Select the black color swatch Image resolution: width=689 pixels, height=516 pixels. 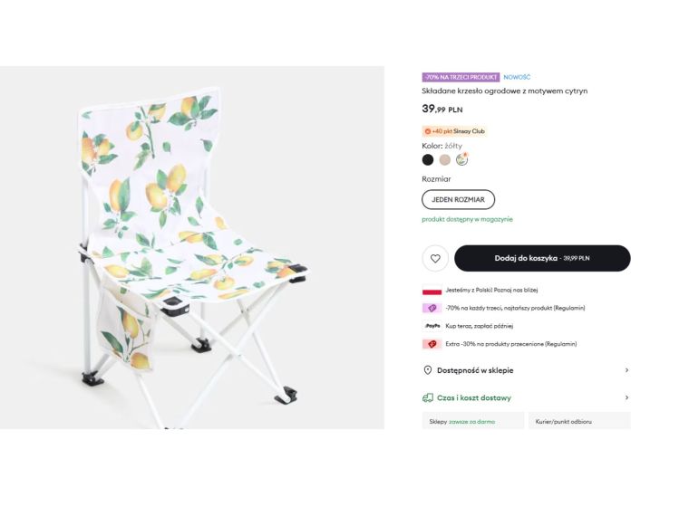point(428,160)
